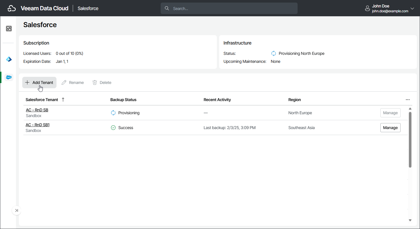This screenshot has width=420, height=229.
Task: Select the Salesforce cloud icon in sidebar
Action: [9, 77]
